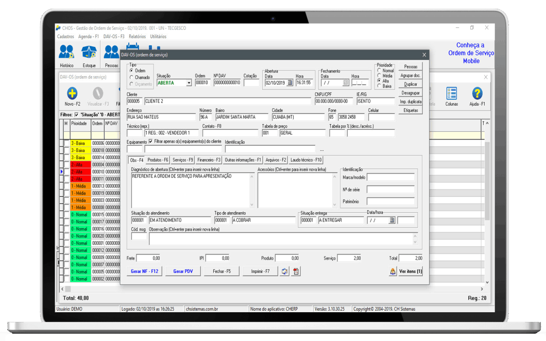Click the Duplicar button
The image size is (546, 341).
411,84
